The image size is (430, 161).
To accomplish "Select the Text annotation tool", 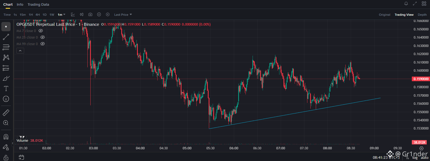I will point(6,89).
